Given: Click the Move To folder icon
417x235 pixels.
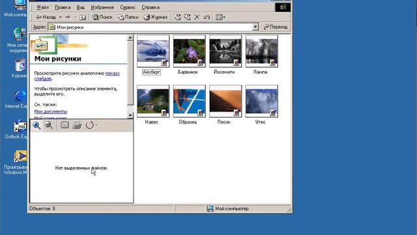Looking at the screenshot, I should point(177,18).
